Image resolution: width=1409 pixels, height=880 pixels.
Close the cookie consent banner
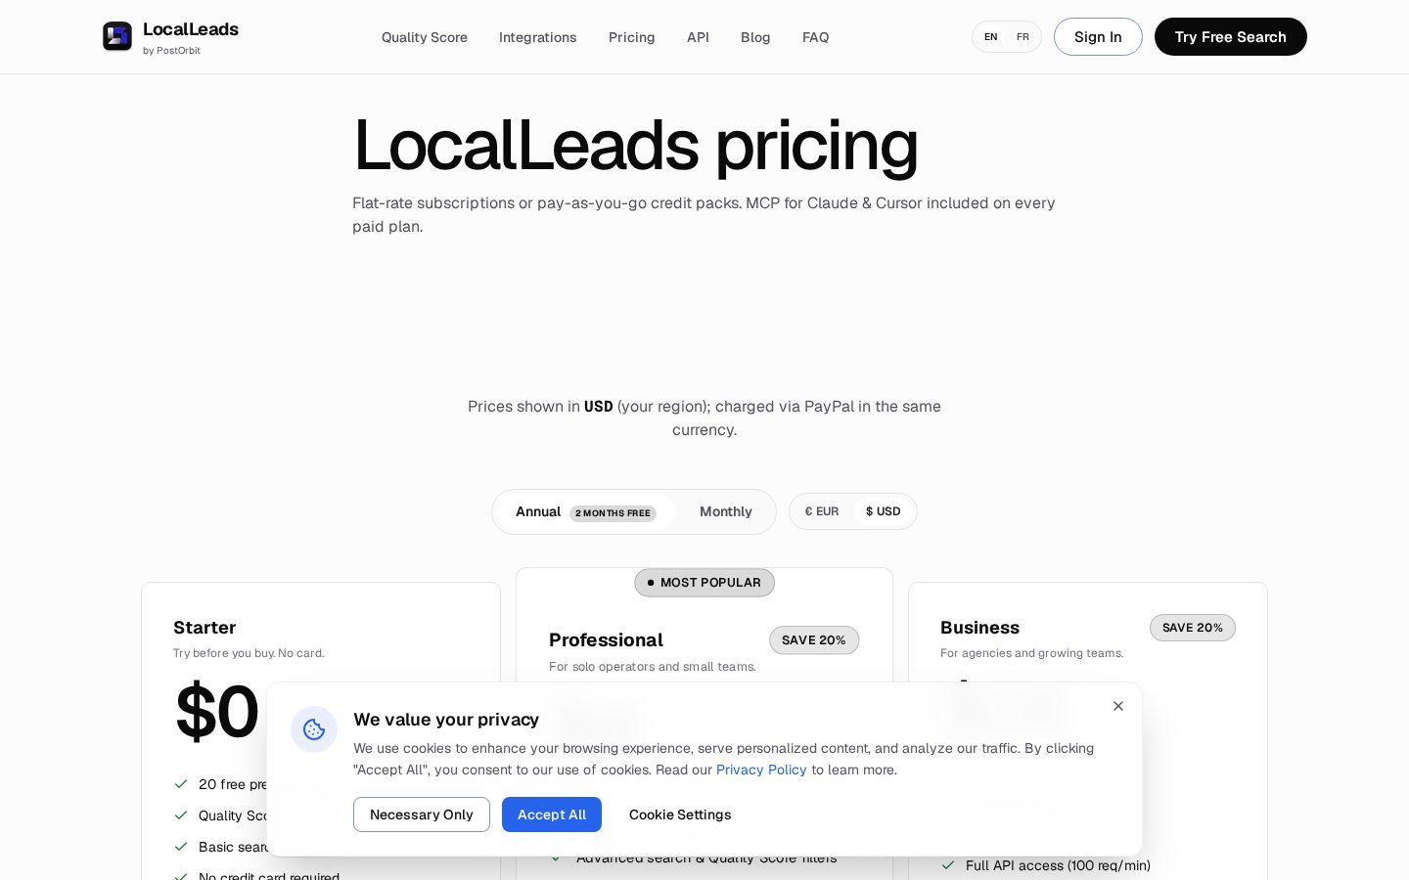(x=1118, y=706)
